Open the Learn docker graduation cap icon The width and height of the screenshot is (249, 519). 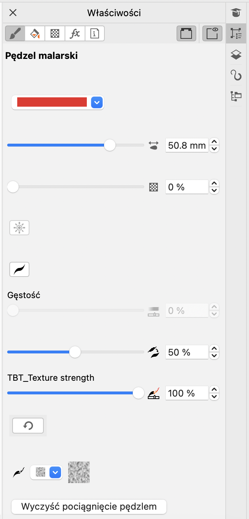[x=236, y=13]
